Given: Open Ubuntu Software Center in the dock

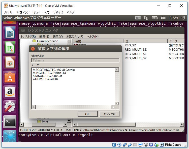Looking at the screenshot, I should pyautogui.click(x=10, y=77).
